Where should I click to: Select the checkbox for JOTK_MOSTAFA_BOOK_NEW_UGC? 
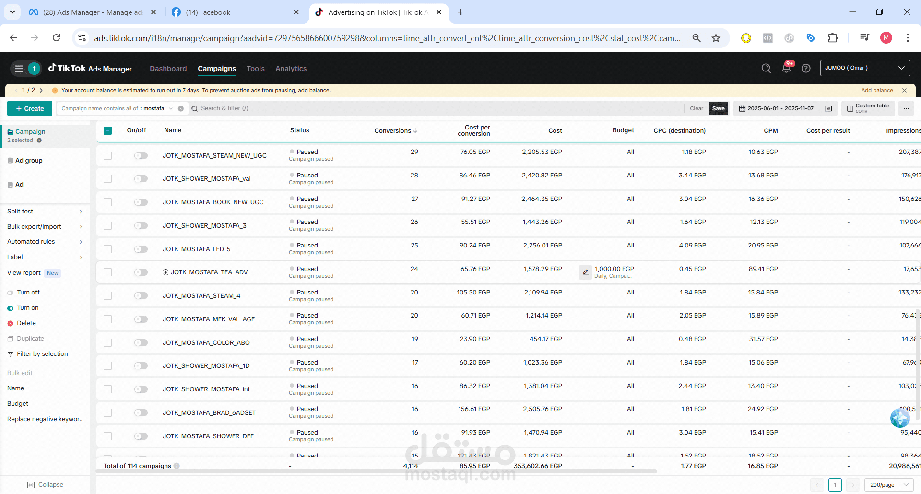pyautogui.click(x=108, y=202)
